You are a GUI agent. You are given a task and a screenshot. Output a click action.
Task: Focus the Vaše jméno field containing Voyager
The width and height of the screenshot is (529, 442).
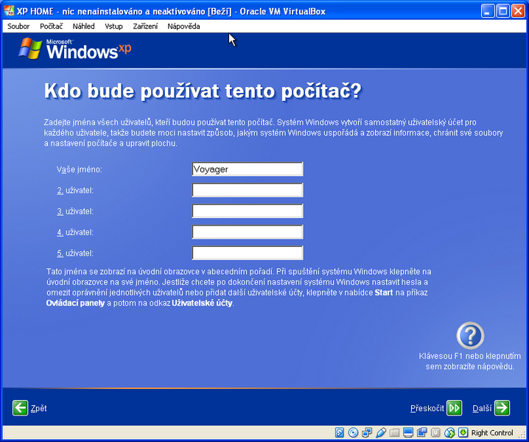[x=248, y=169]
